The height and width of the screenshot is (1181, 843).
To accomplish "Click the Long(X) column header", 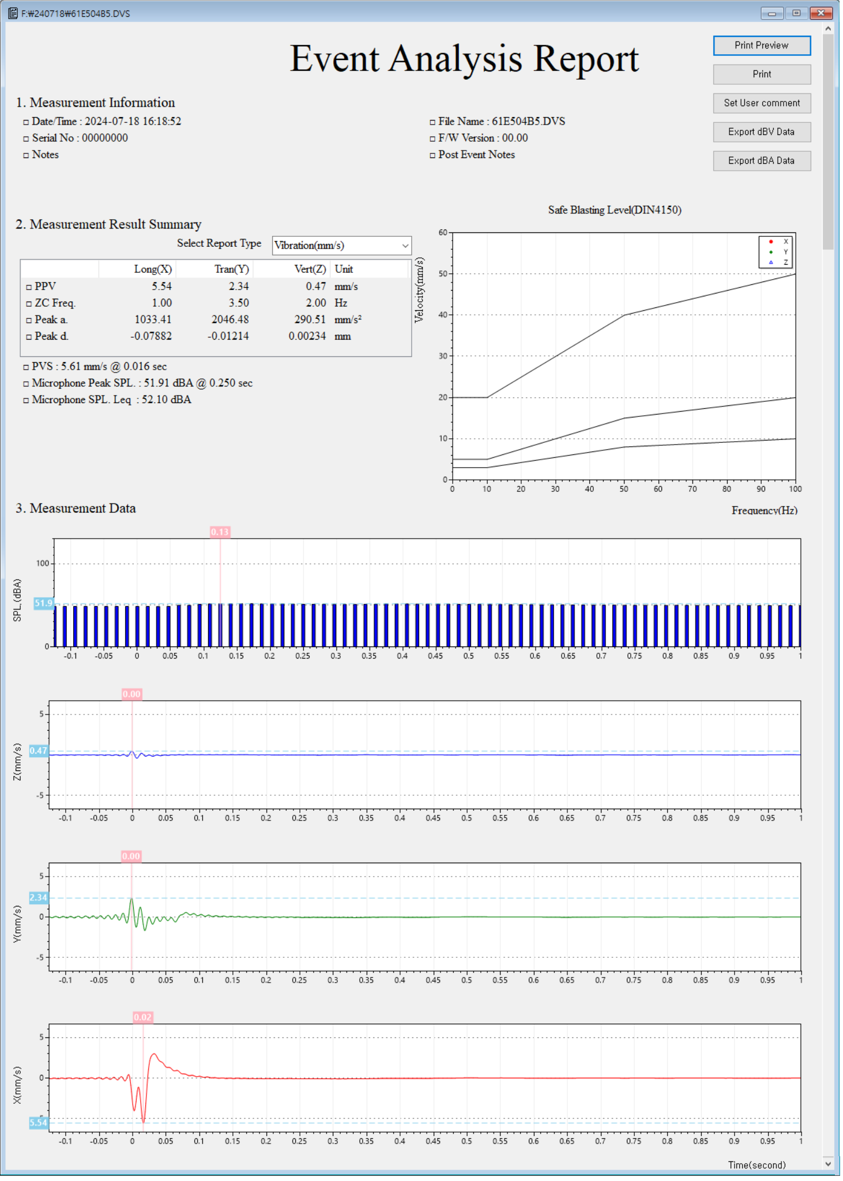I will pyautogui.click(x=153, y=269).
